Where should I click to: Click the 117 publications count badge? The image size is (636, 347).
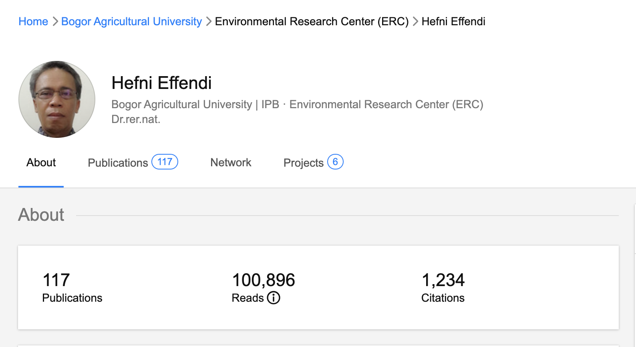[165, 162]
